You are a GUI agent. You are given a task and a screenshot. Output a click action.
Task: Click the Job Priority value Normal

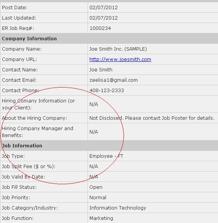pyautogui.click(x=98, y=198)
